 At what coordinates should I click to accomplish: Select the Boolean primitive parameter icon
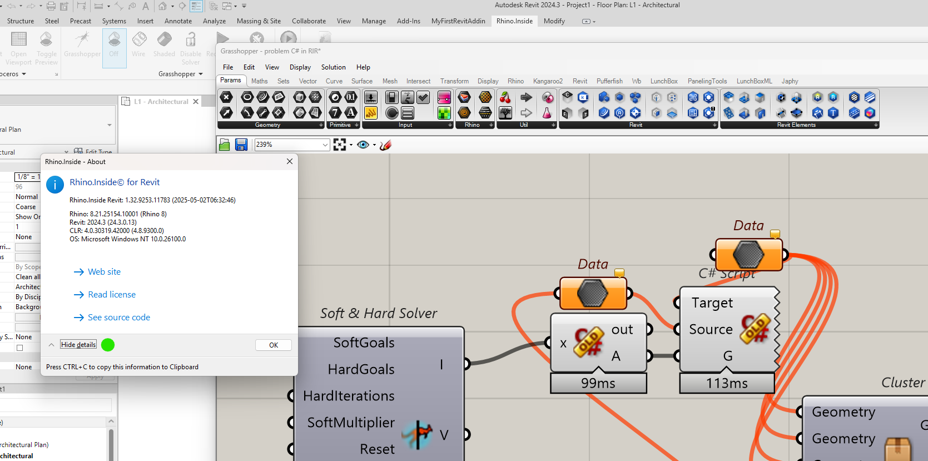[335, 97]
